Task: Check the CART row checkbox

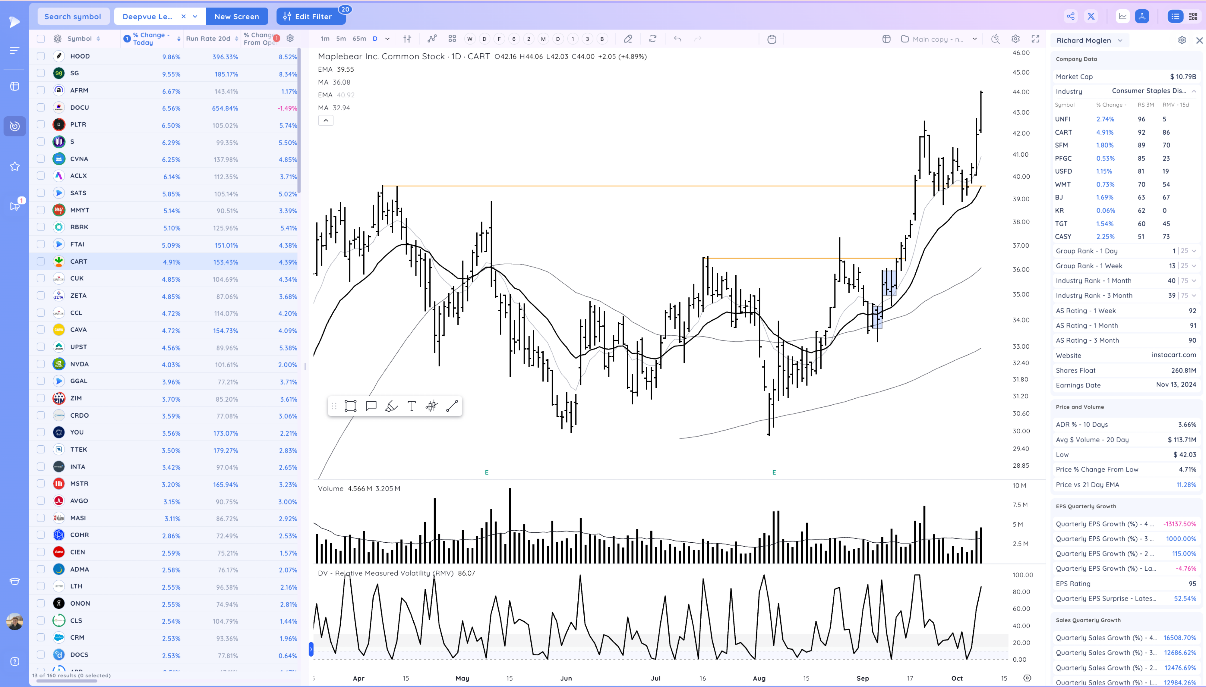Action: (41, 262)
